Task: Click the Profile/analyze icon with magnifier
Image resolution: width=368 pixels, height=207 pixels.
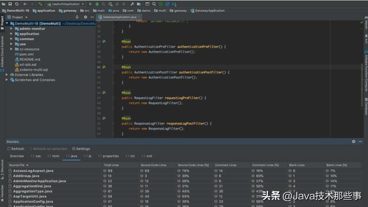Action: click(x=110, y=4)
